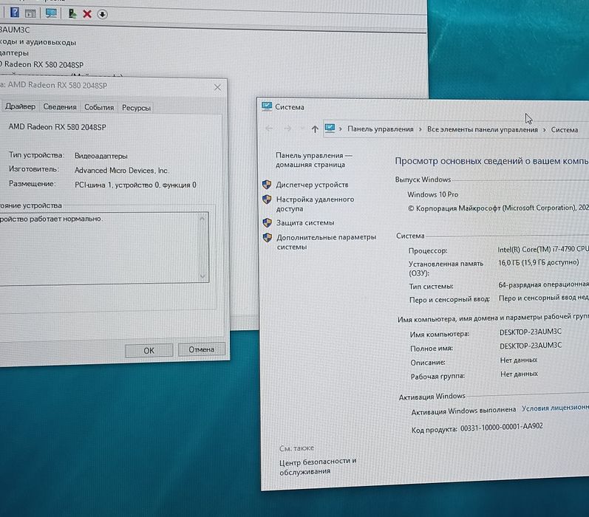Click the Windows 10 Pro text

coord(433,194)
